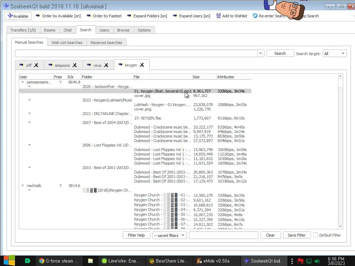Select the cover.png file row
The width and height of the screenshot is (355, 266).
point(135,109)
